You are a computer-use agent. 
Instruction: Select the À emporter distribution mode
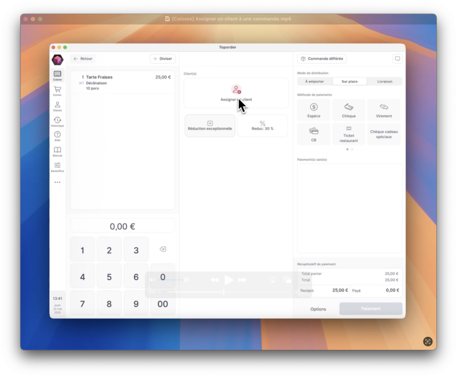[315, 82]
